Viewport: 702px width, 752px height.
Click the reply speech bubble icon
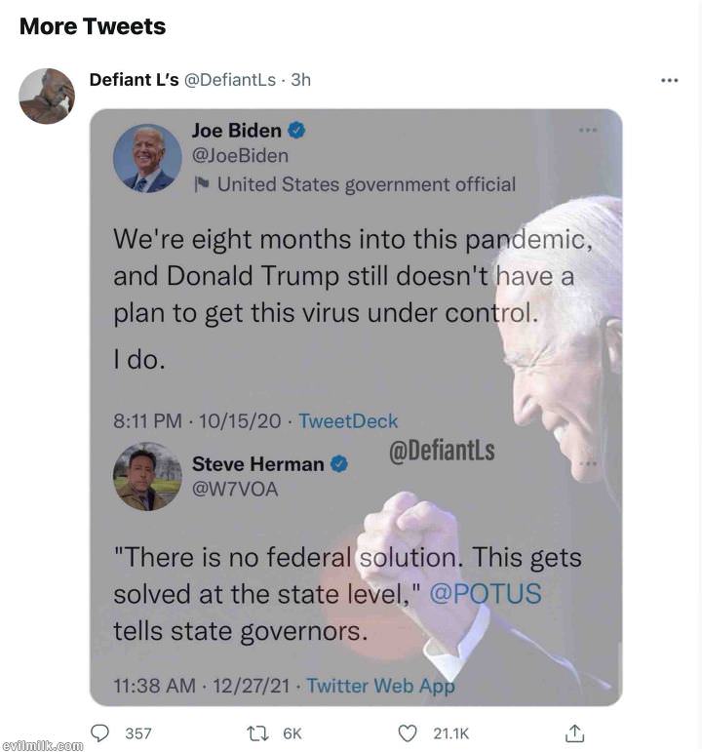point(100,732)
